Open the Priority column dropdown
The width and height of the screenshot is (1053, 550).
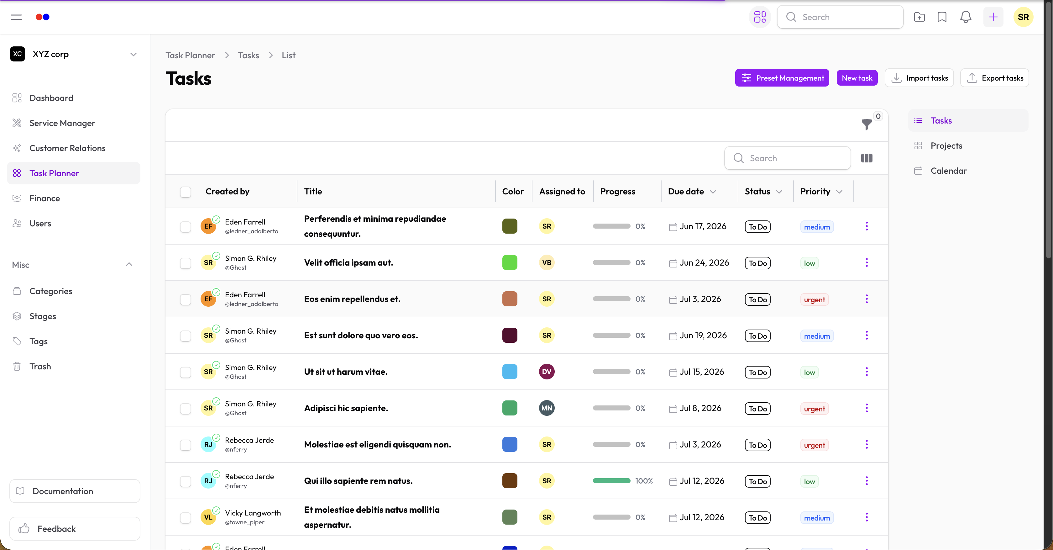(839, 192)
